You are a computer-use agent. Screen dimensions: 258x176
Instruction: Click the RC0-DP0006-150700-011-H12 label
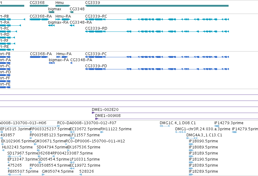point(95,141)
